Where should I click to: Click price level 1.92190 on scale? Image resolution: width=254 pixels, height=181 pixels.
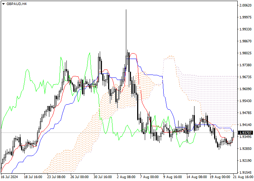[x=246, y=161]
